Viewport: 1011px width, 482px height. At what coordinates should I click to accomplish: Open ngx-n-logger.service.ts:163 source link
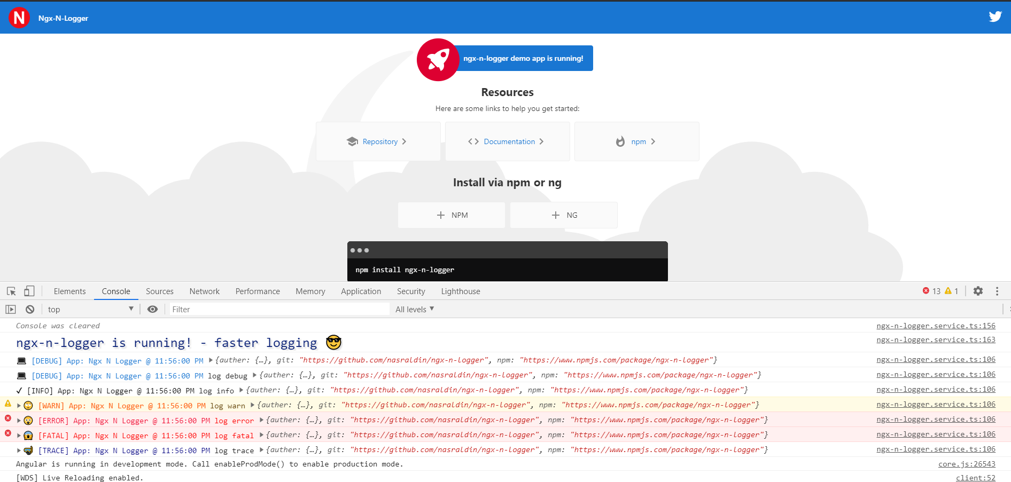coord(936,339)
